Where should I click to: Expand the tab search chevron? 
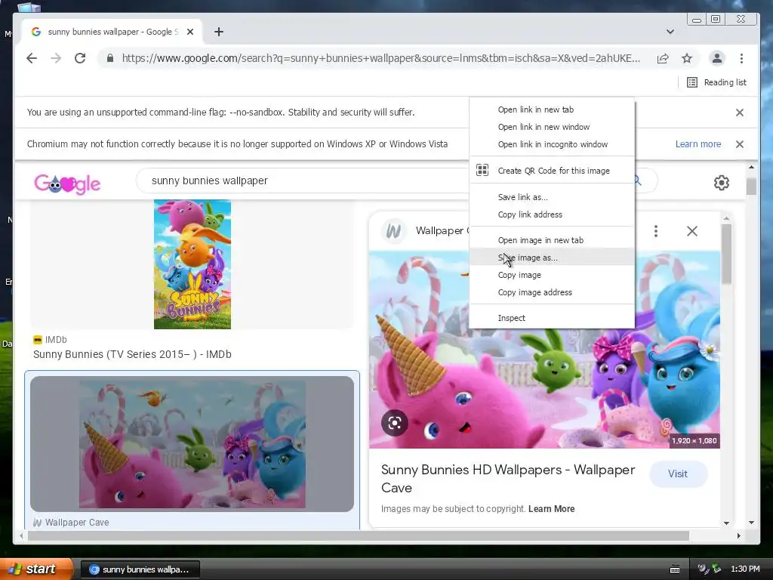[670, 32]
